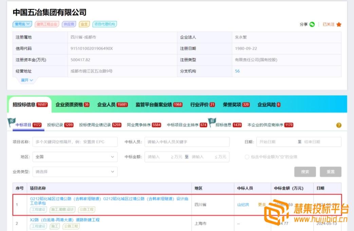Viewport: 354px width, 231px height.
Task: Switch to 企业人员 tab
Action: (112, 105)
